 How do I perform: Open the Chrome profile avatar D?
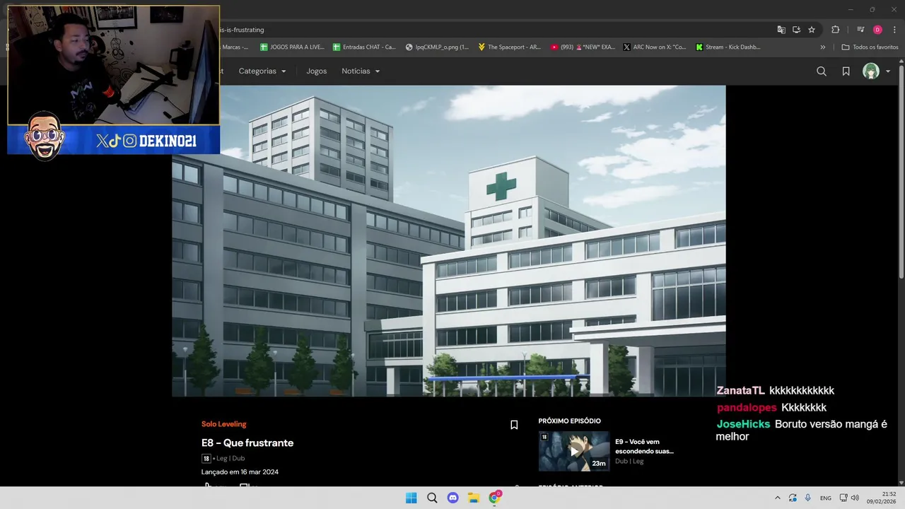click(x=877, y=30)
